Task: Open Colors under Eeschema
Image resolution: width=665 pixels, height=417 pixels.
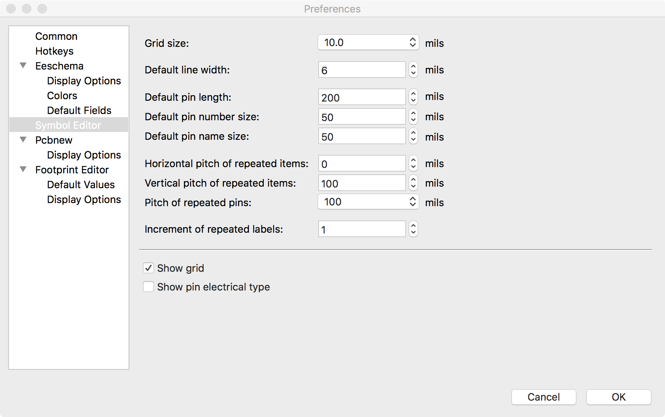Action: coord(62,96)
